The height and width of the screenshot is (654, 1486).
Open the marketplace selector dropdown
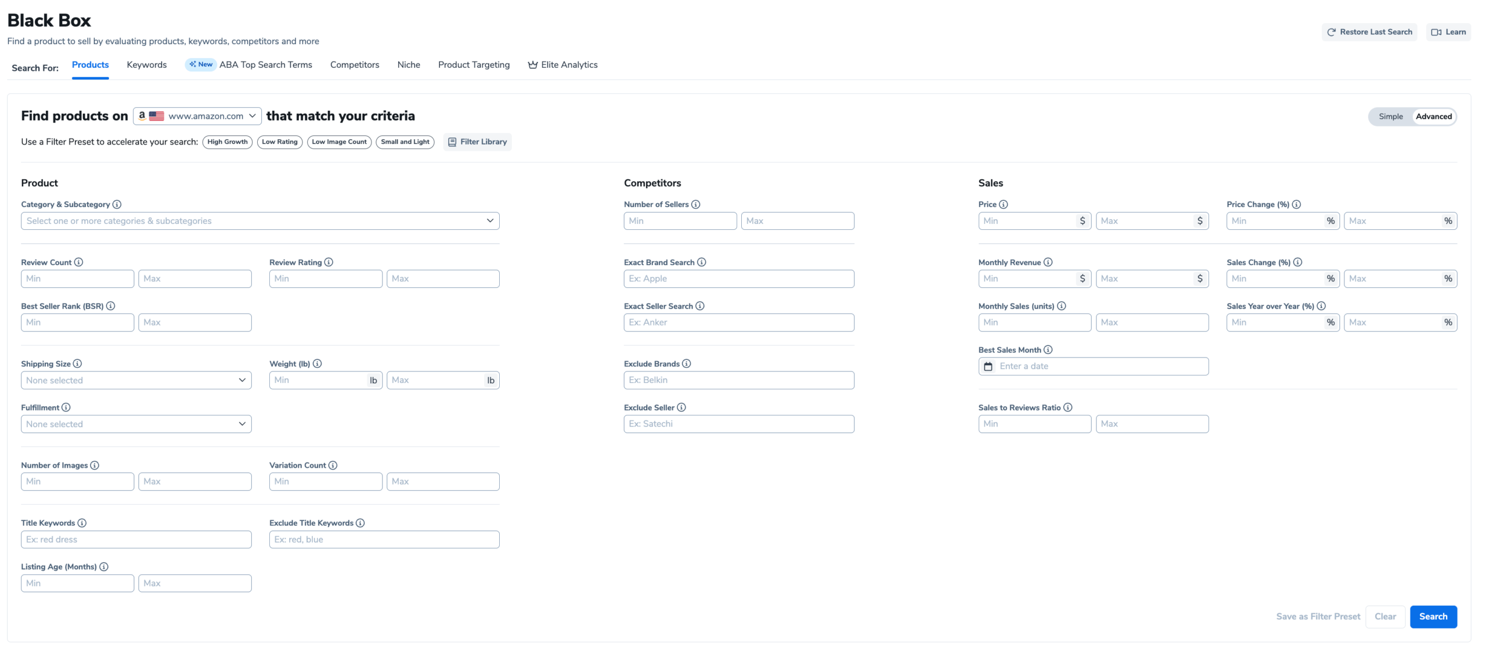tap(197, 115)
